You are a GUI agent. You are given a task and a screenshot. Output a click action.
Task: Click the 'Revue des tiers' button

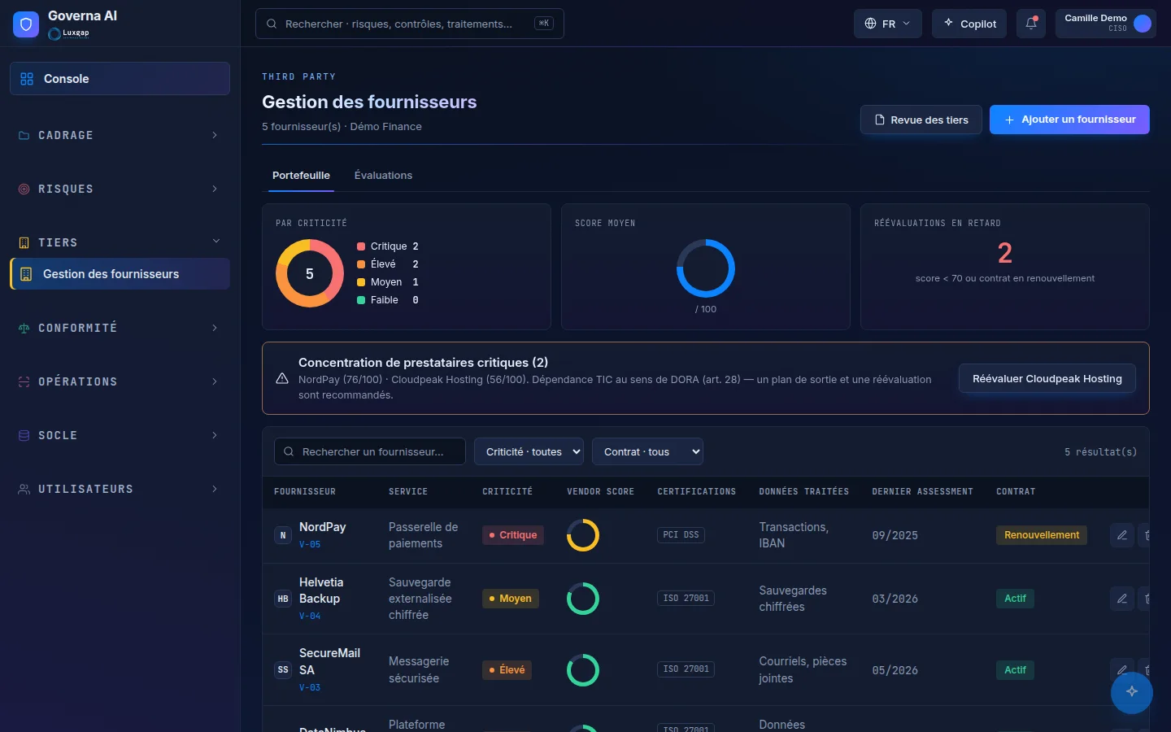[x=921, y=120]
